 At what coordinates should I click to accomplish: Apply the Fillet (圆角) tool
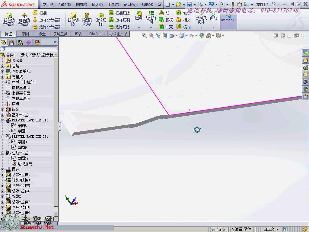(139, 15)
